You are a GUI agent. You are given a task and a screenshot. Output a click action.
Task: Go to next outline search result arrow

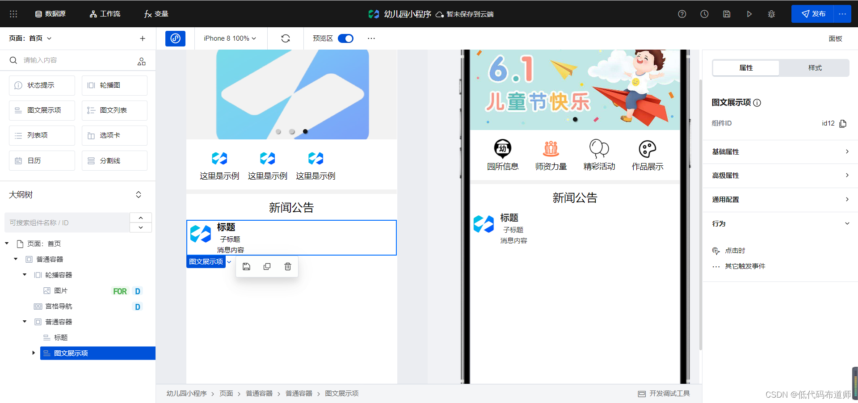pyautogui.click(x=141, y=227)
